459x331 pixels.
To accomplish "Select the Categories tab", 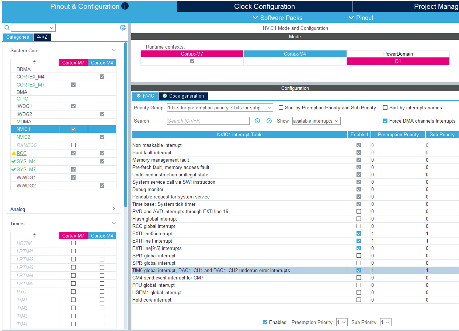I will [x=18, y=37].
